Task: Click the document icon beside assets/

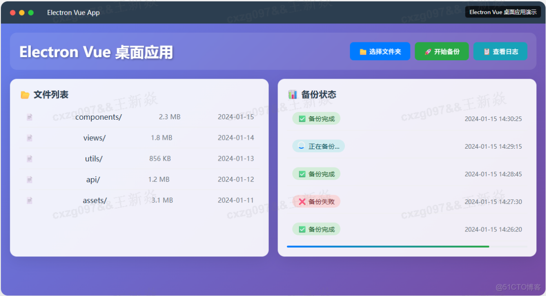Action: coord(29,200)
